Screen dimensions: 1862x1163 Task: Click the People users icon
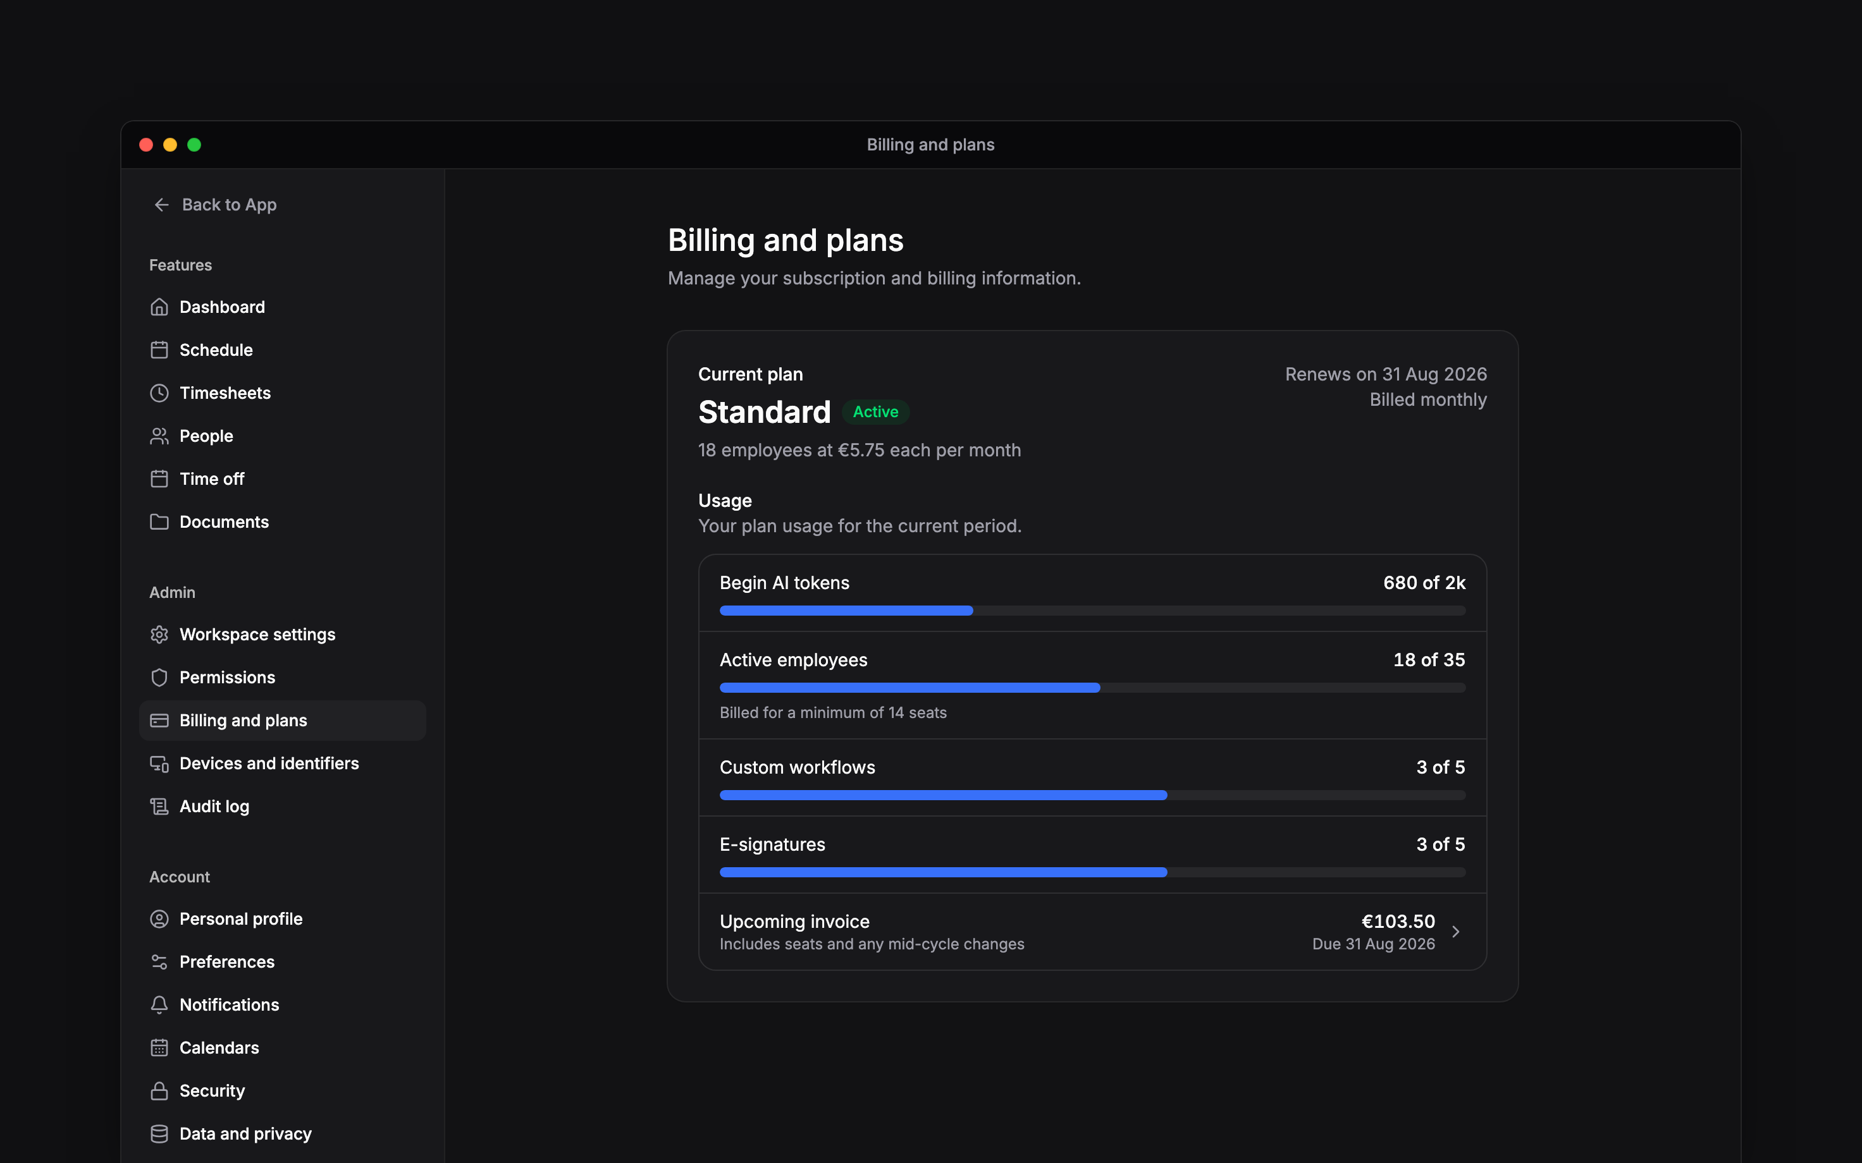(159, 436)
